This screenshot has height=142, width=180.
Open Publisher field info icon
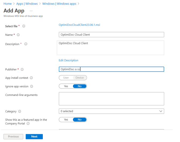pos(22,69)
